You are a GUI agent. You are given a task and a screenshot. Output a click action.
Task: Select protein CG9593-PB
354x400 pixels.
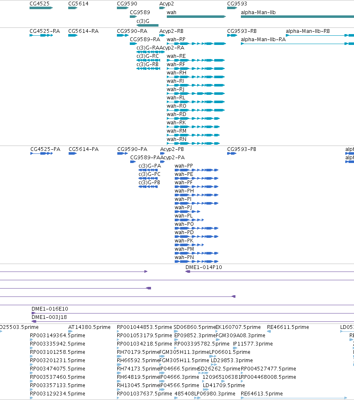(242, 149)
